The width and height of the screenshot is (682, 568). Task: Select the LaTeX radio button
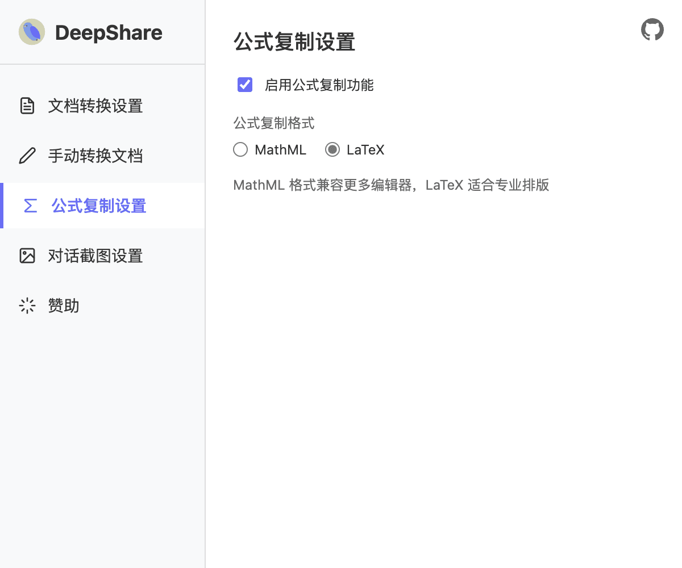click(331, 149)
